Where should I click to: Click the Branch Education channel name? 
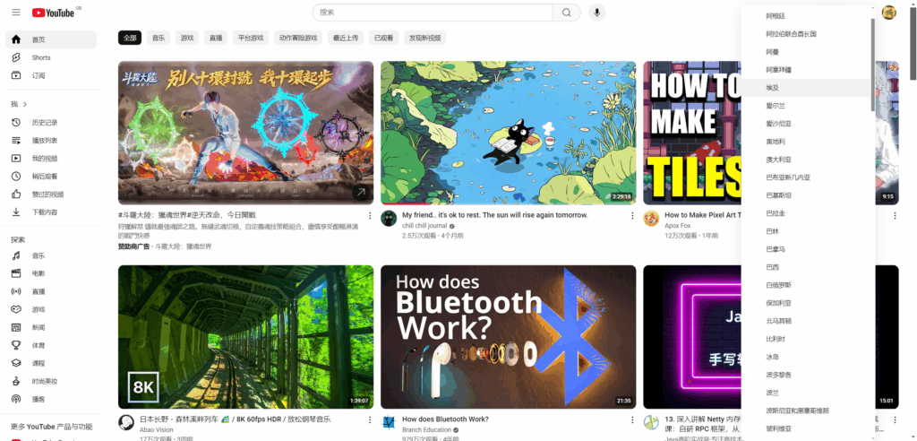pyautogui.click(x=426, y=430)
